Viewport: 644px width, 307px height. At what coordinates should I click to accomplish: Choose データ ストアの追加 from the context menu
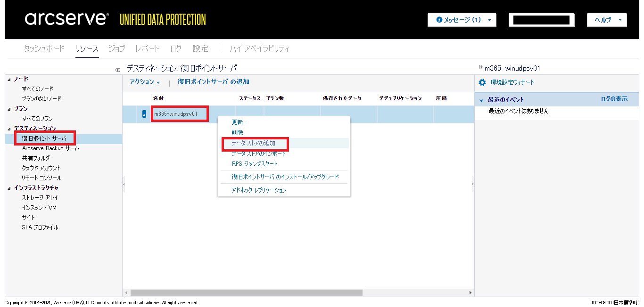pos(253,143)
